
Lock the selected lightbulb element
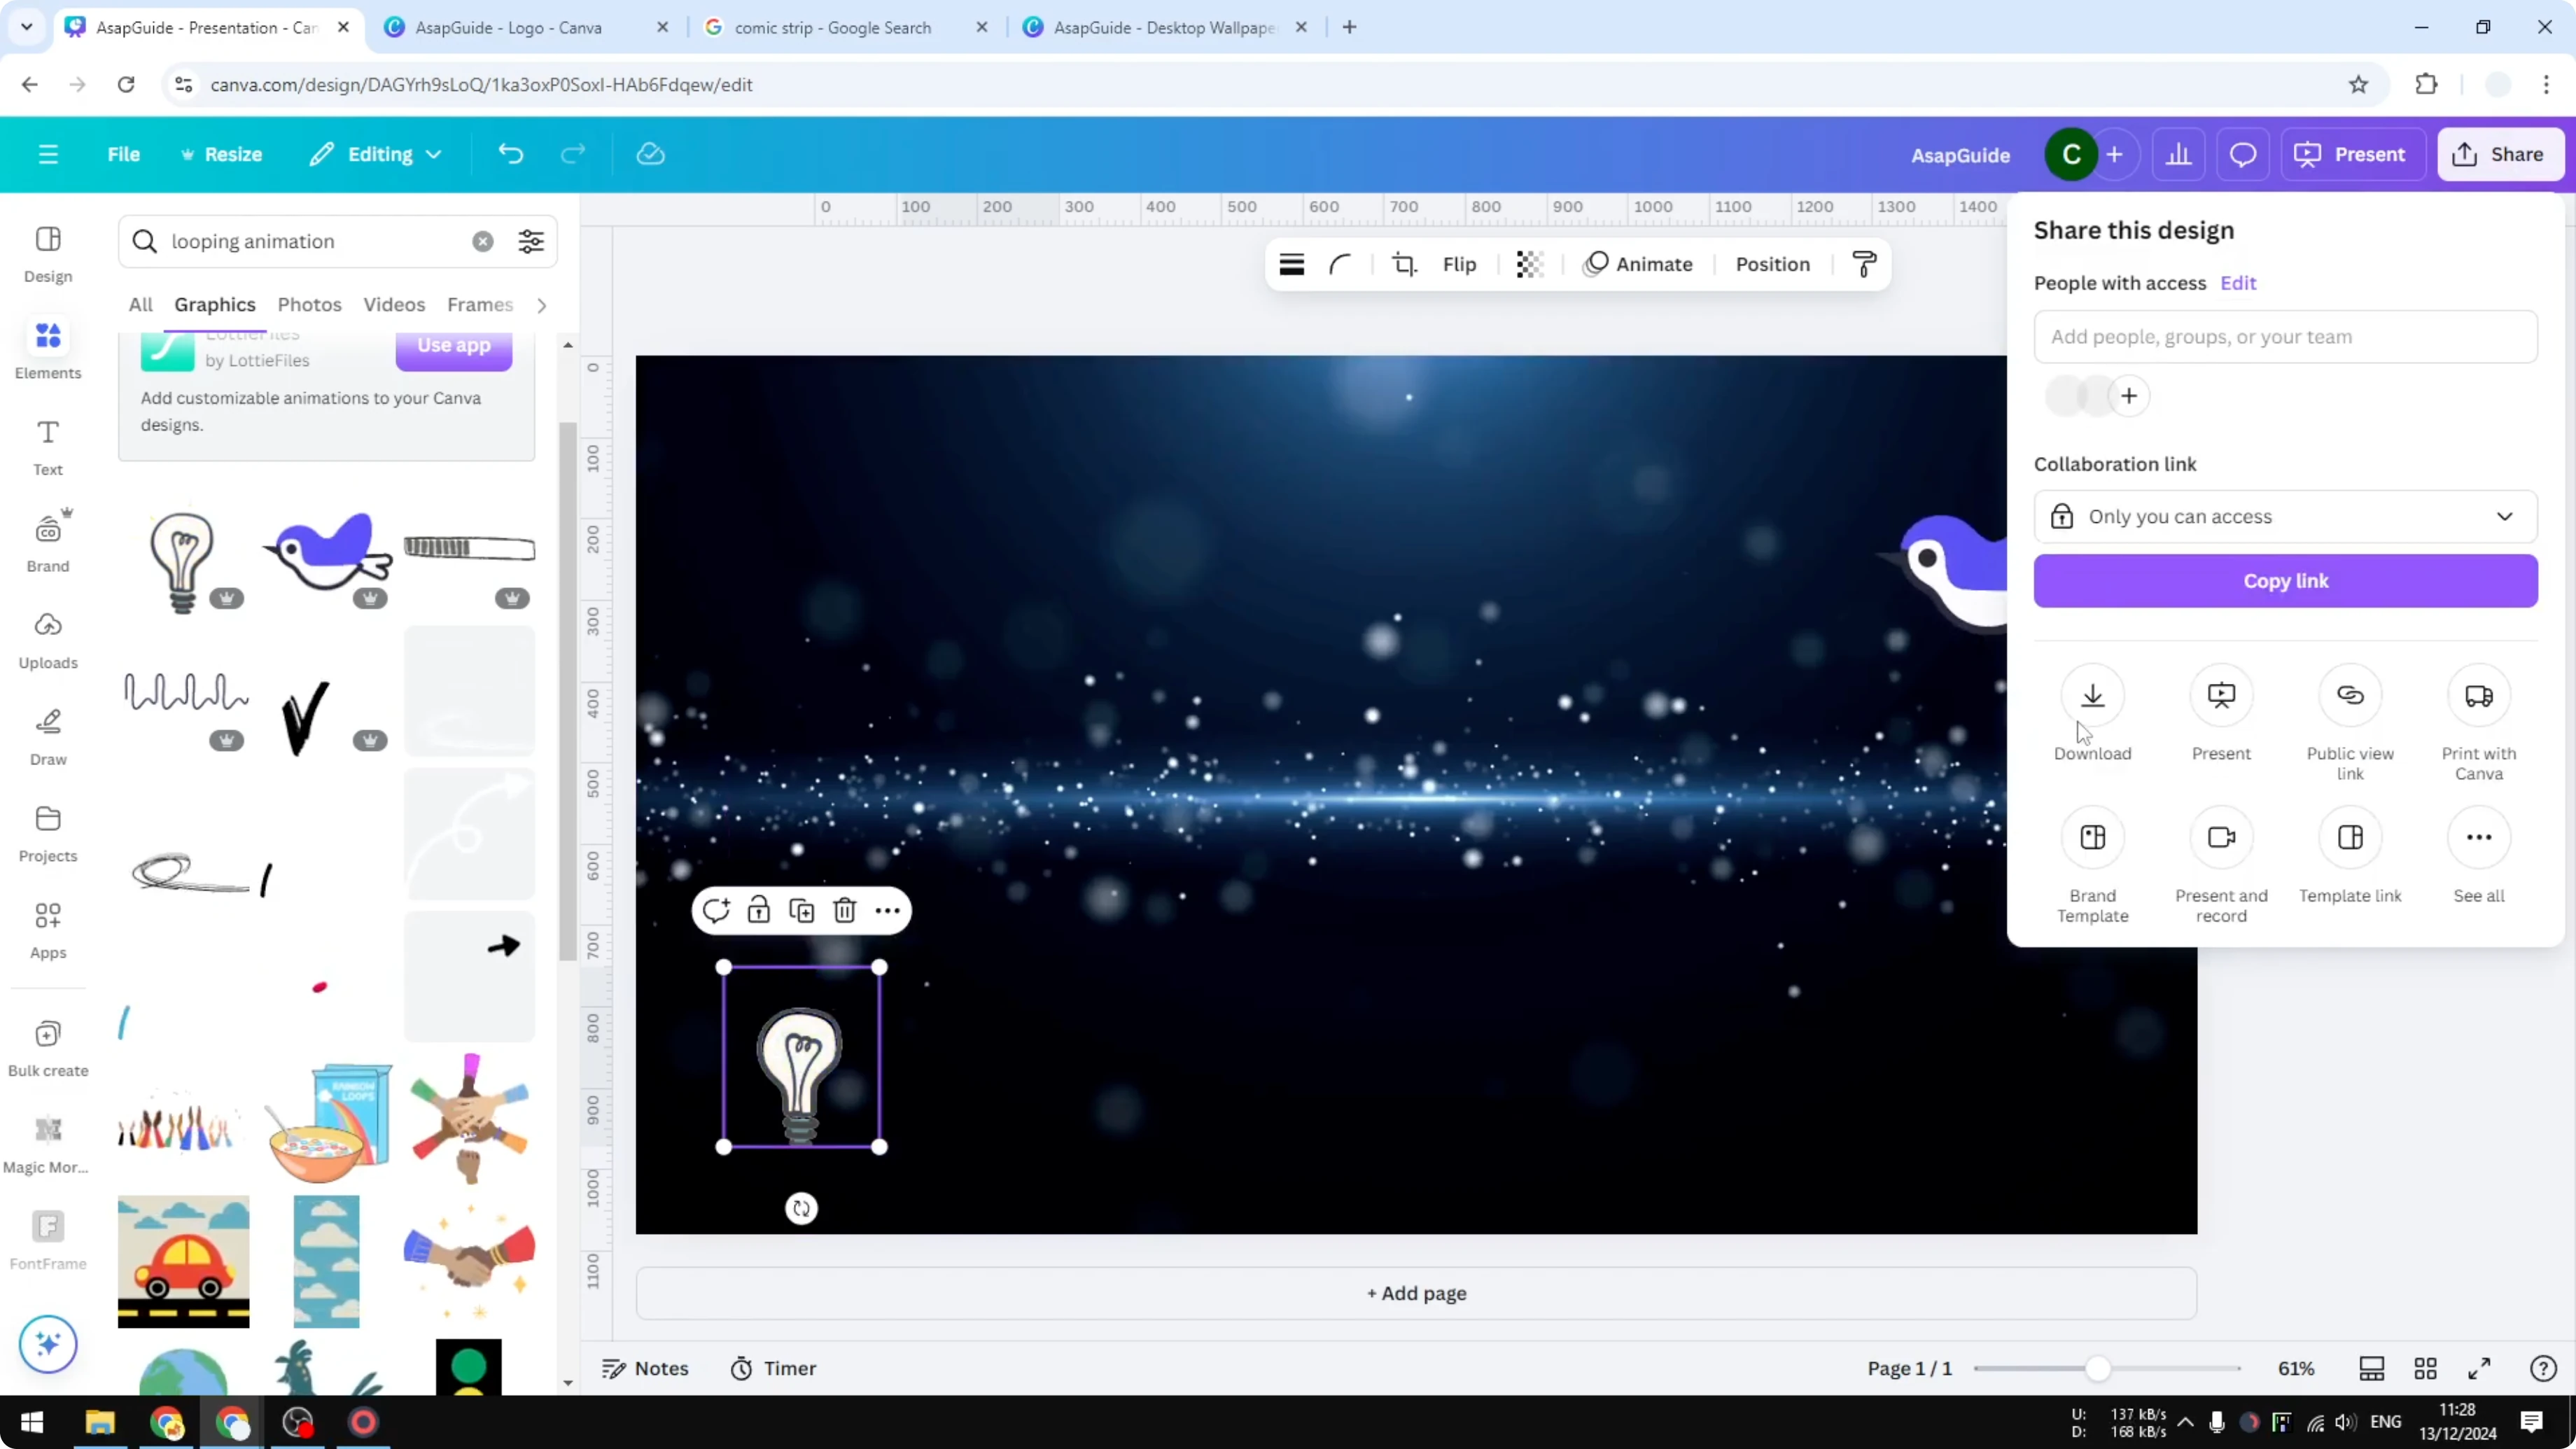pos(759,910)
